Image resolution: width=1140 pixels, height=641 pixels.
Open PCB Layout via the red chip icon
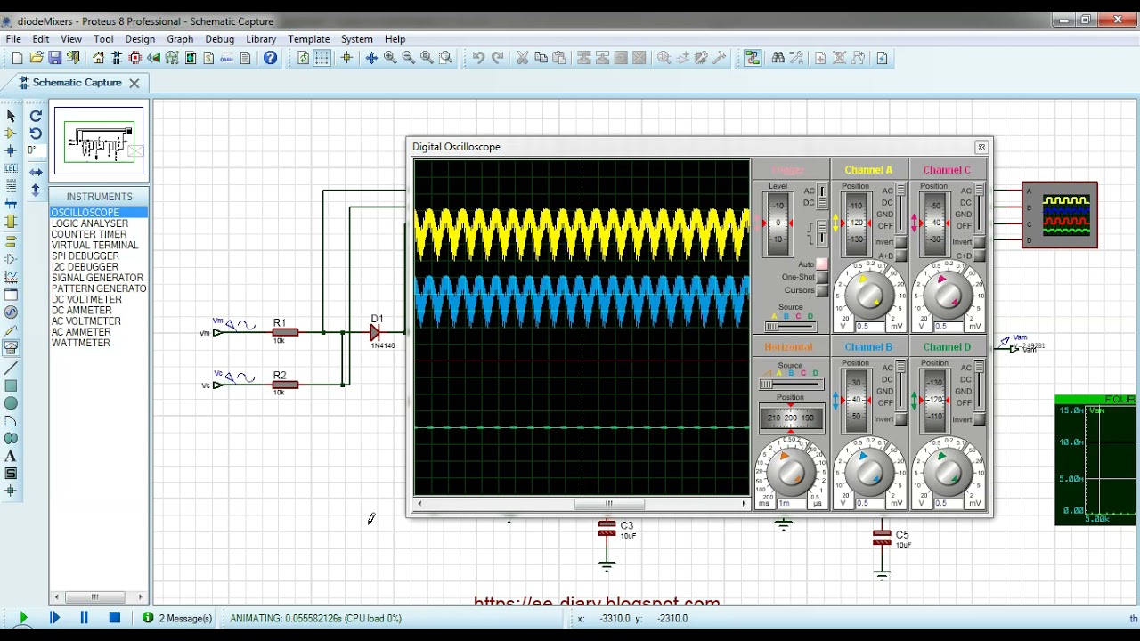point(135,58)
